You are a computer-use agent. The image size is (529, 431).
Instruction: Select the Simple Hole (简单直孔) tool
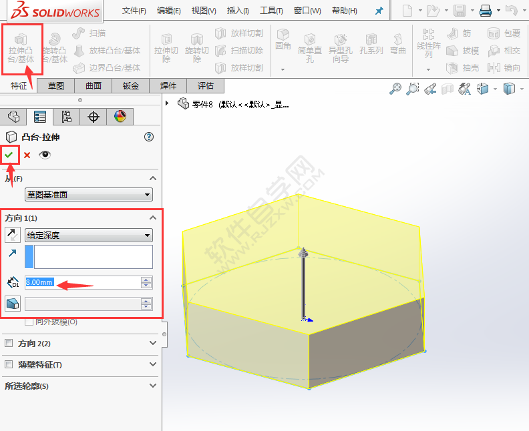310,49
